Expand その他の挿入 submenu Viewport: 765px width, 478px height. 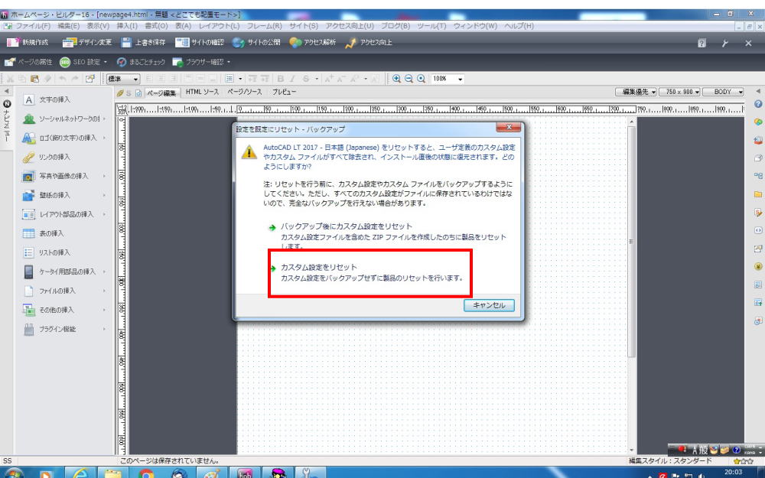click(x=104, y=310)
